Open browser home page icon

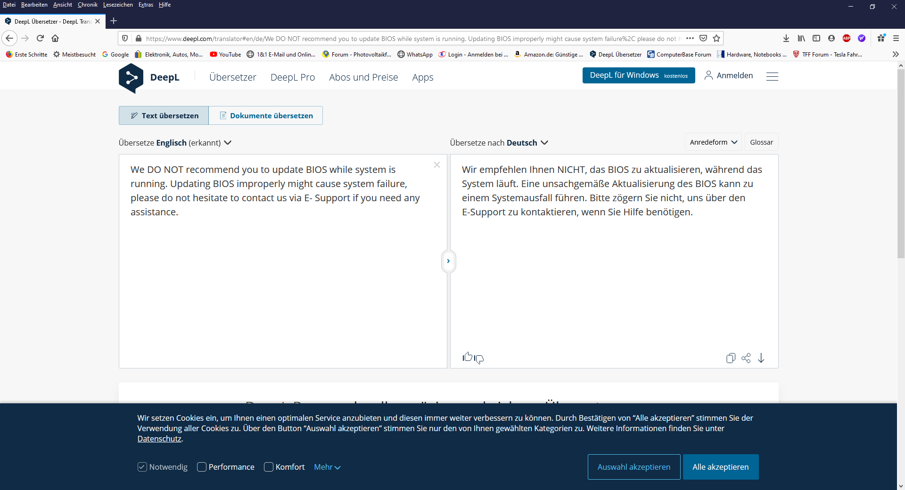[x=55, y=38]
